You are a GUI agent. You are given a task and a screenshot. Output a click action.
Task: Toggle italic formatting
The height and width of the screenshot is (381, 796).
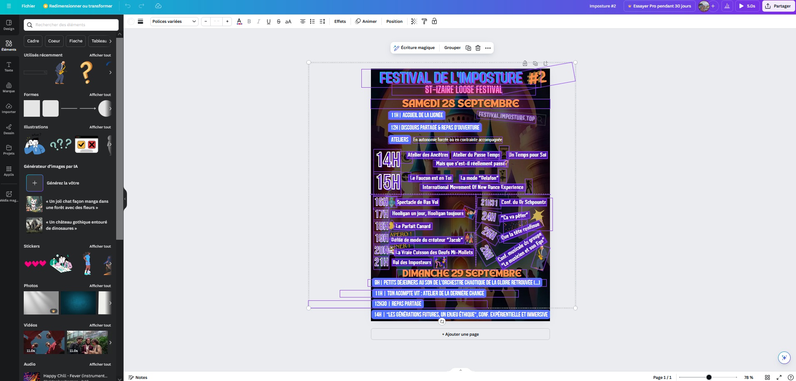click(259, 22)
